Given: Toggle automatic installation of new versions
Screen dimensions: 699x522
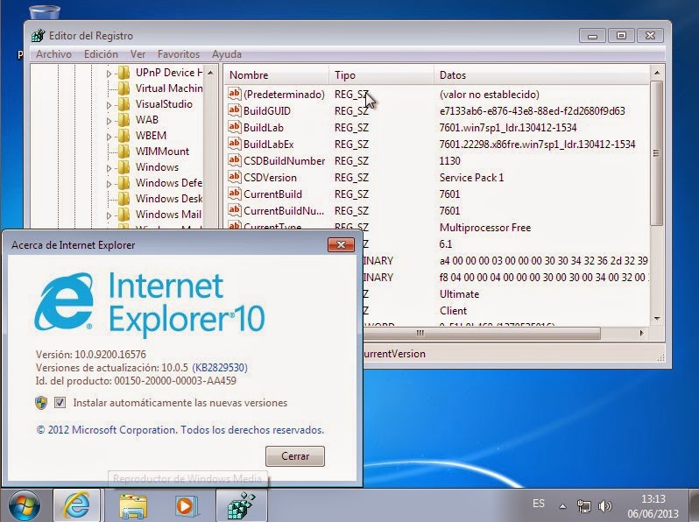Looking at the screenshot, I should [x=60, y=403].
